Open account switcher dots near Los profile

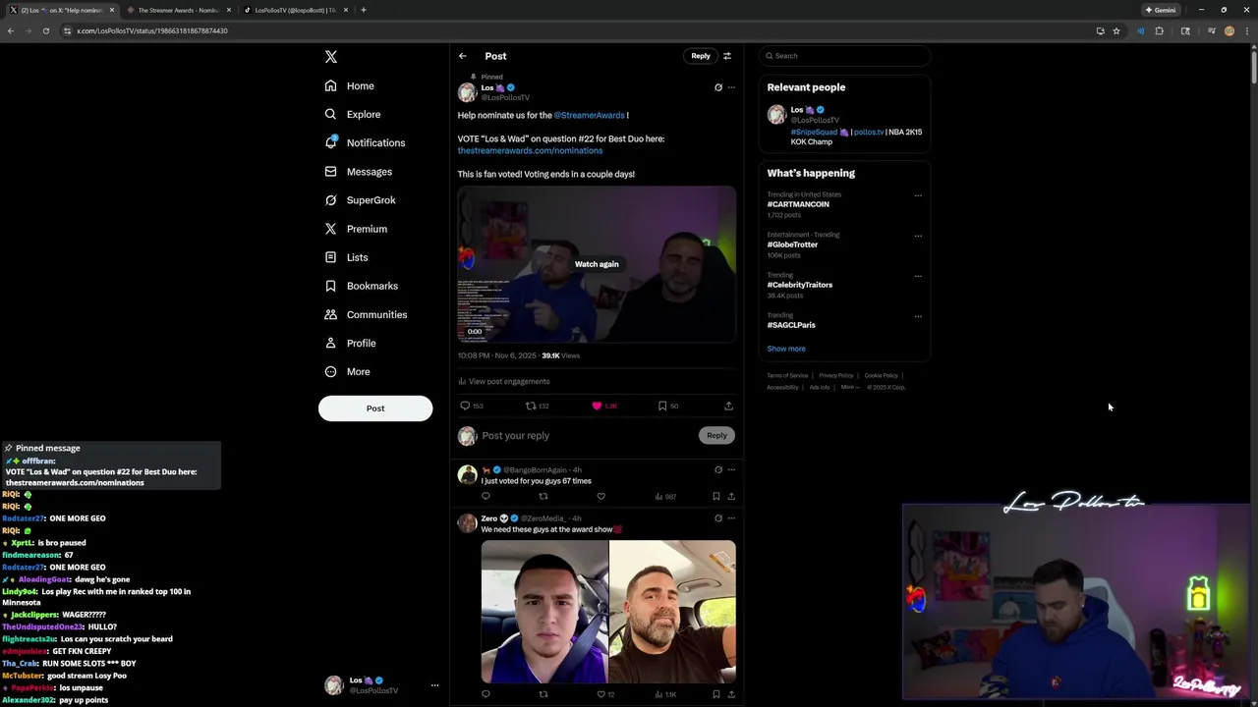click(434, 685)
